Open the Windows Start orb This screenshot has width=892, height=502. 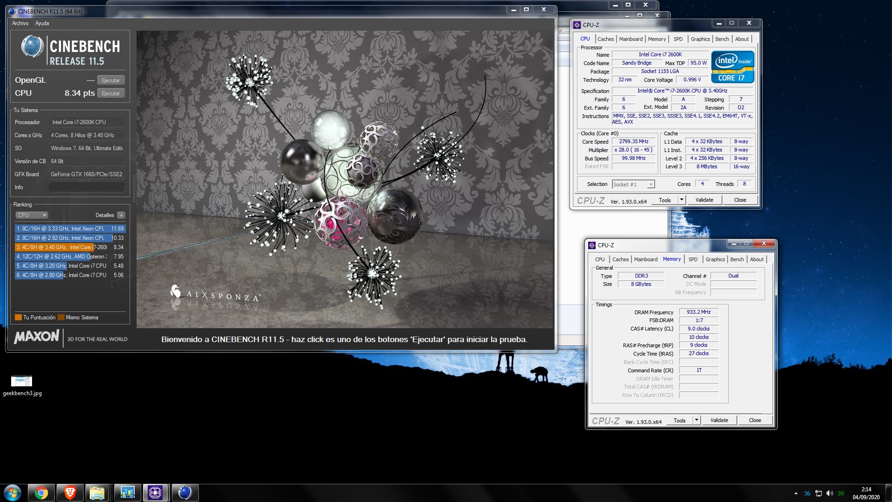[x=13, y=493]
